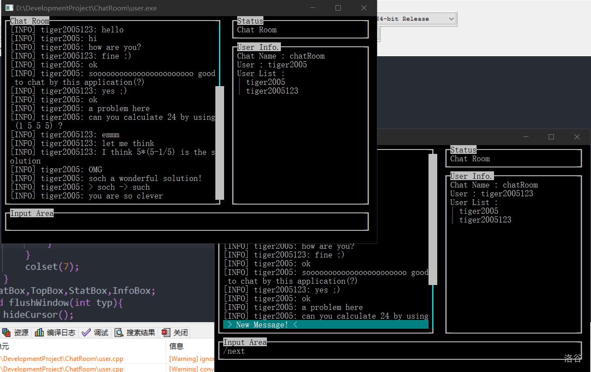Click the scrollbar thumb in user.exe chat window
The height and width of the screenshot is (372, 591).
click(x=220, y=143)
